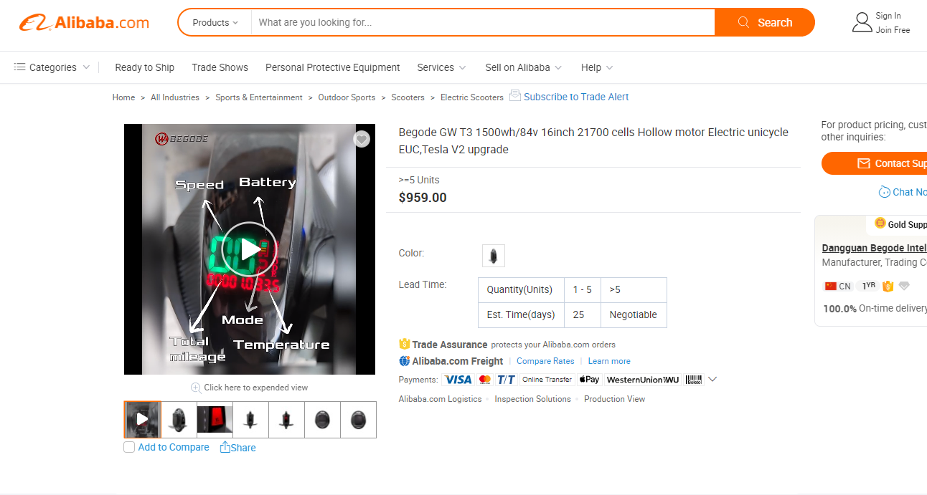
Task: Open the Electric Scooters breadcrumb
Action: pos(472,97)
